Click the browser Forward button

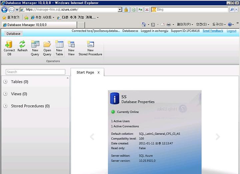pos(11,10)
